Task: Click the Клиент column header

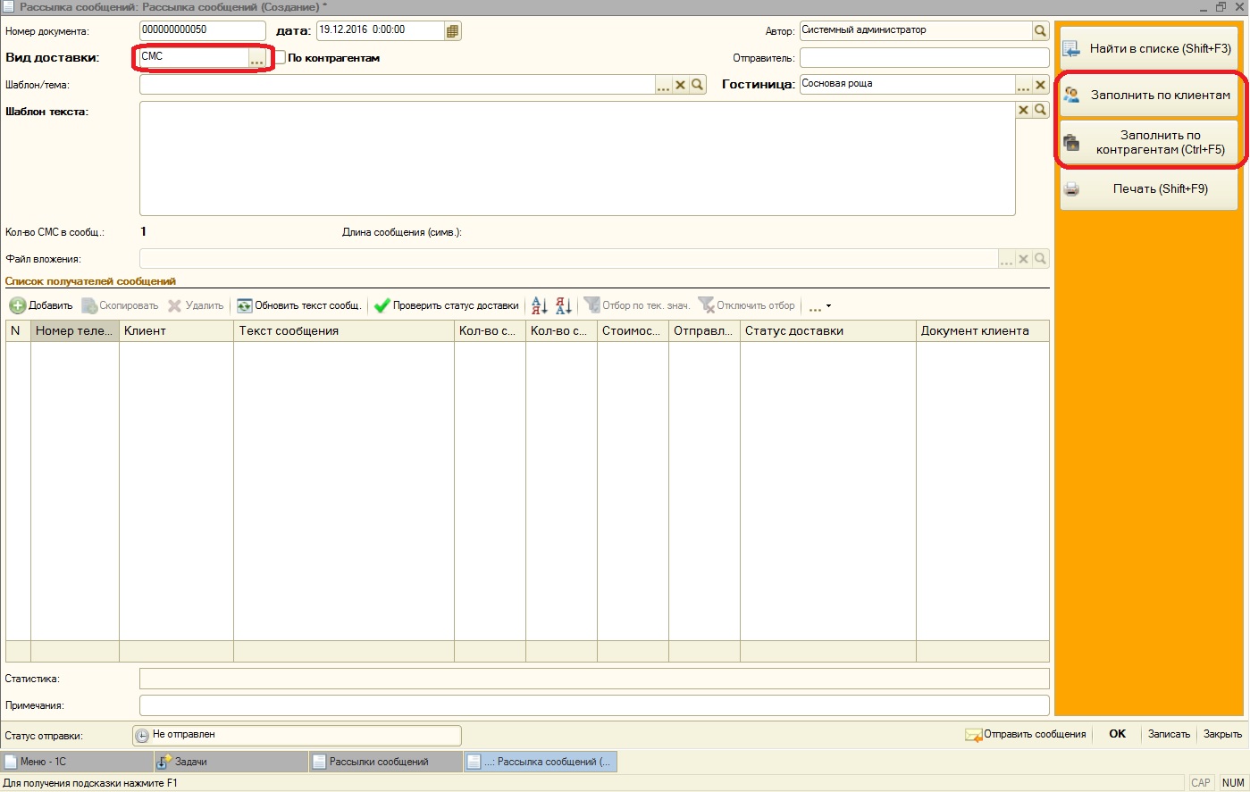Action: pos(176,331)
